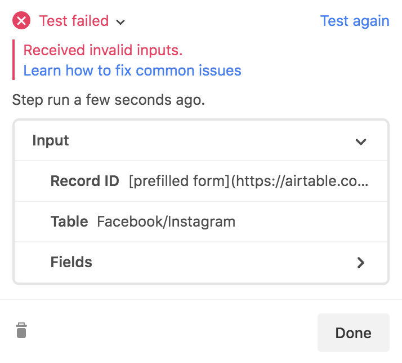Open Learn how to fix common issues
The width and height of the screenshot is (402, 363).
click(x=132, y=70)
